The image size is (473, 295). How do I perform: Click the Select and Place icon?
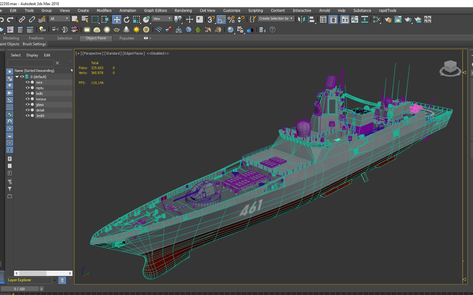(x=146, y=19)
